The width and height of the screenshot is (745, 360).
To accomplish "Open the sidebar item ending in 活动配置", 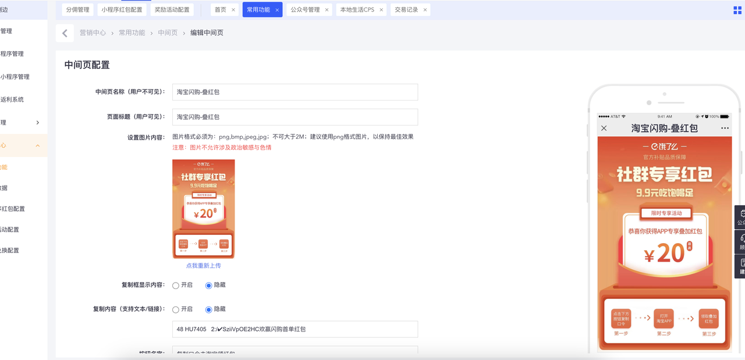I will click(x=9, y=230).
